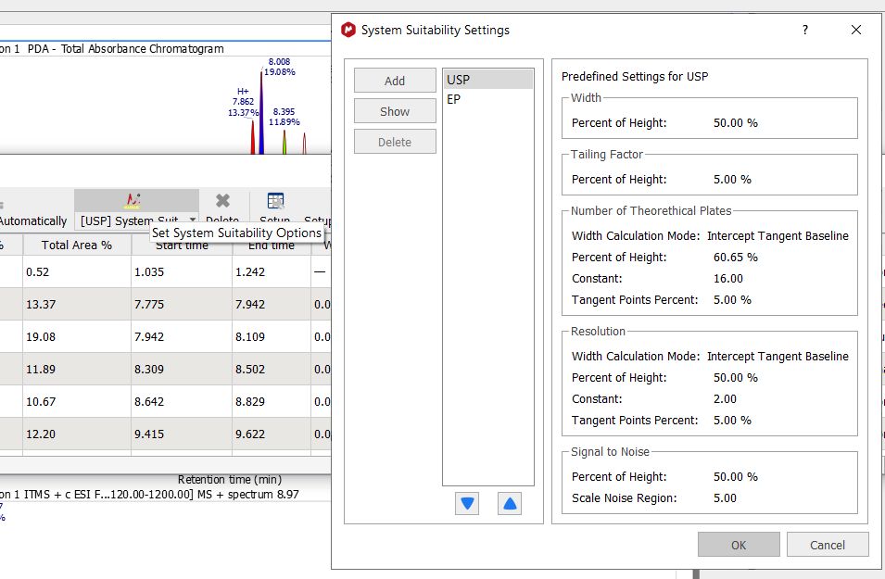This screenshot has height=579, width=885.
Task: Click Scale Noise Region value 5.00
Action: (725, 498)
